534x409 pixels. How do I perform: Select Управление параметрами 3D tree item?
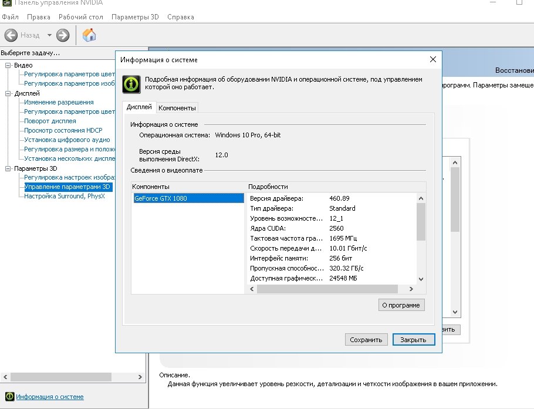point(67,187)
